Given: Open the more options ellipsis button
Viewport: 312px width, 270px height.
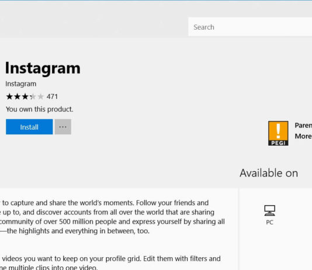Looking at the screenshot, I should tap(63, 127).
